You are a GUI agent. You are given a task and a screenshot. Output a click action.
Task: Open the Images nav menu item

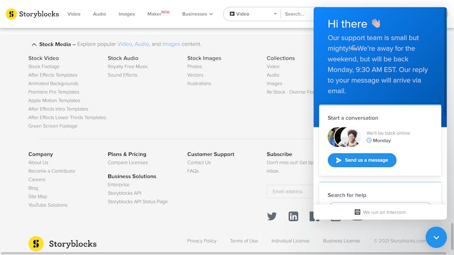coord(127,14)
